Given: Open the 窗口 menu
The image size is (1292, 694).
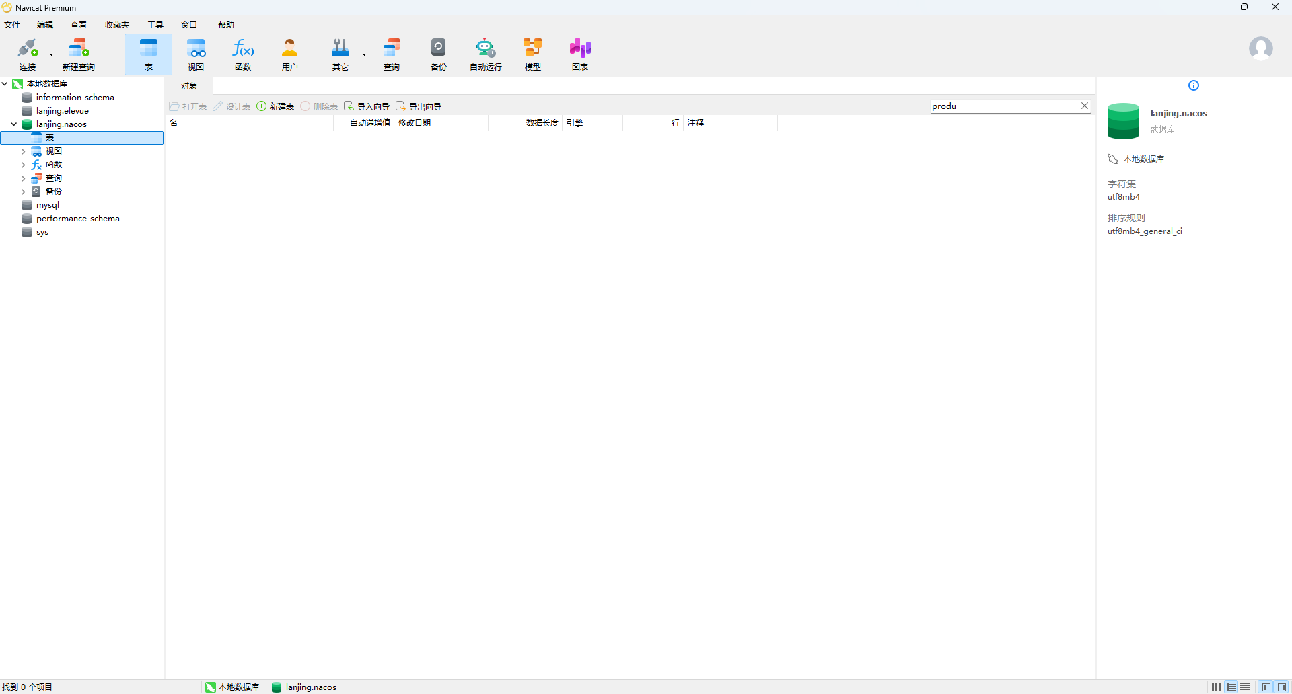Looking at the screenshot, I should (x=189, y=25).
